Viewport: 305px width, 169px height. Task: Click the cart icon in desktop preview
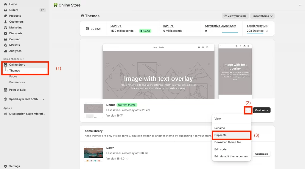[207, 47]
